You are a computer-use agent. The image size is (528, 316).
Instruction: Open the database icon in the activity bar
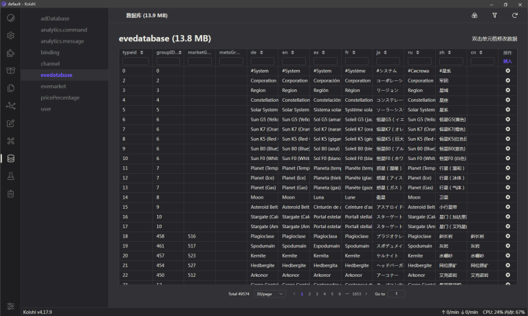pyautogui.click(x=10, y=159)
